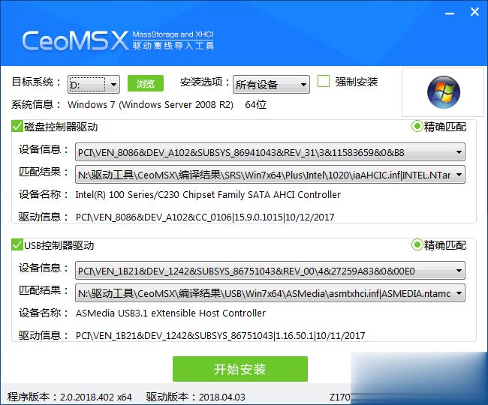Click 驱动版本 2018.04.03 text

coord(196,397)
